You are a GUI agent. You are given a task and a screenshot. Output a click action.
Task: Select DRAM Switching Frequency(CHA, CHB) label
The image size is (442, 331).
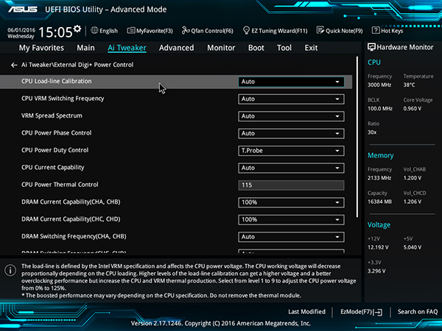click(74, 236)
